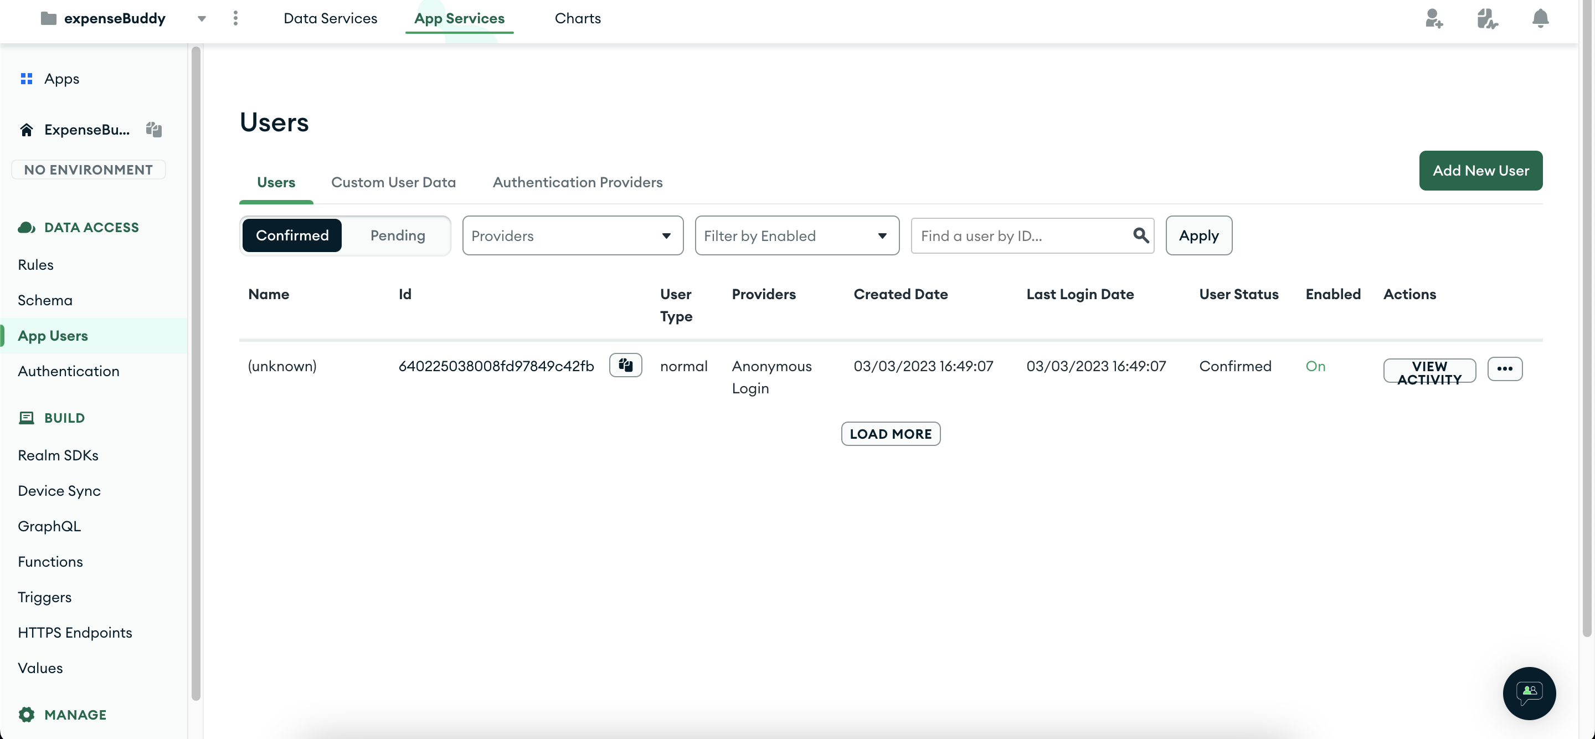Viewport: 1595px width, 739px height.
Task: Click the NO ENVIRONMENT badge
Action: coord(89,170)
